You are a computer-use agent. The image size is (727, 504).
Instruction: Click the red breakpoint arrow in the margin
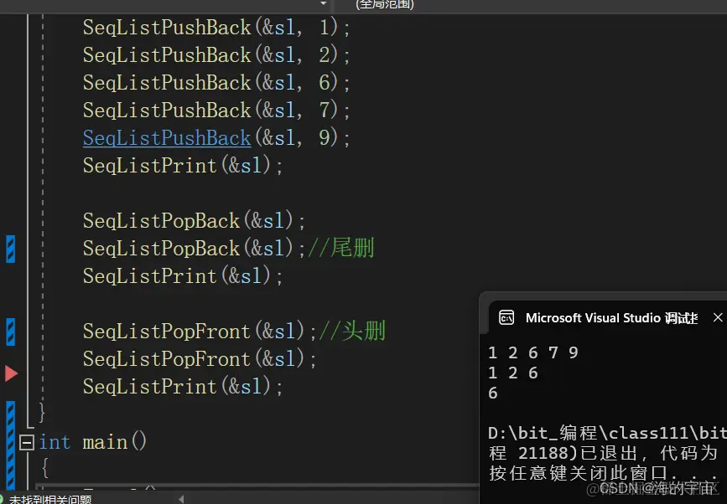coord(11,373)
